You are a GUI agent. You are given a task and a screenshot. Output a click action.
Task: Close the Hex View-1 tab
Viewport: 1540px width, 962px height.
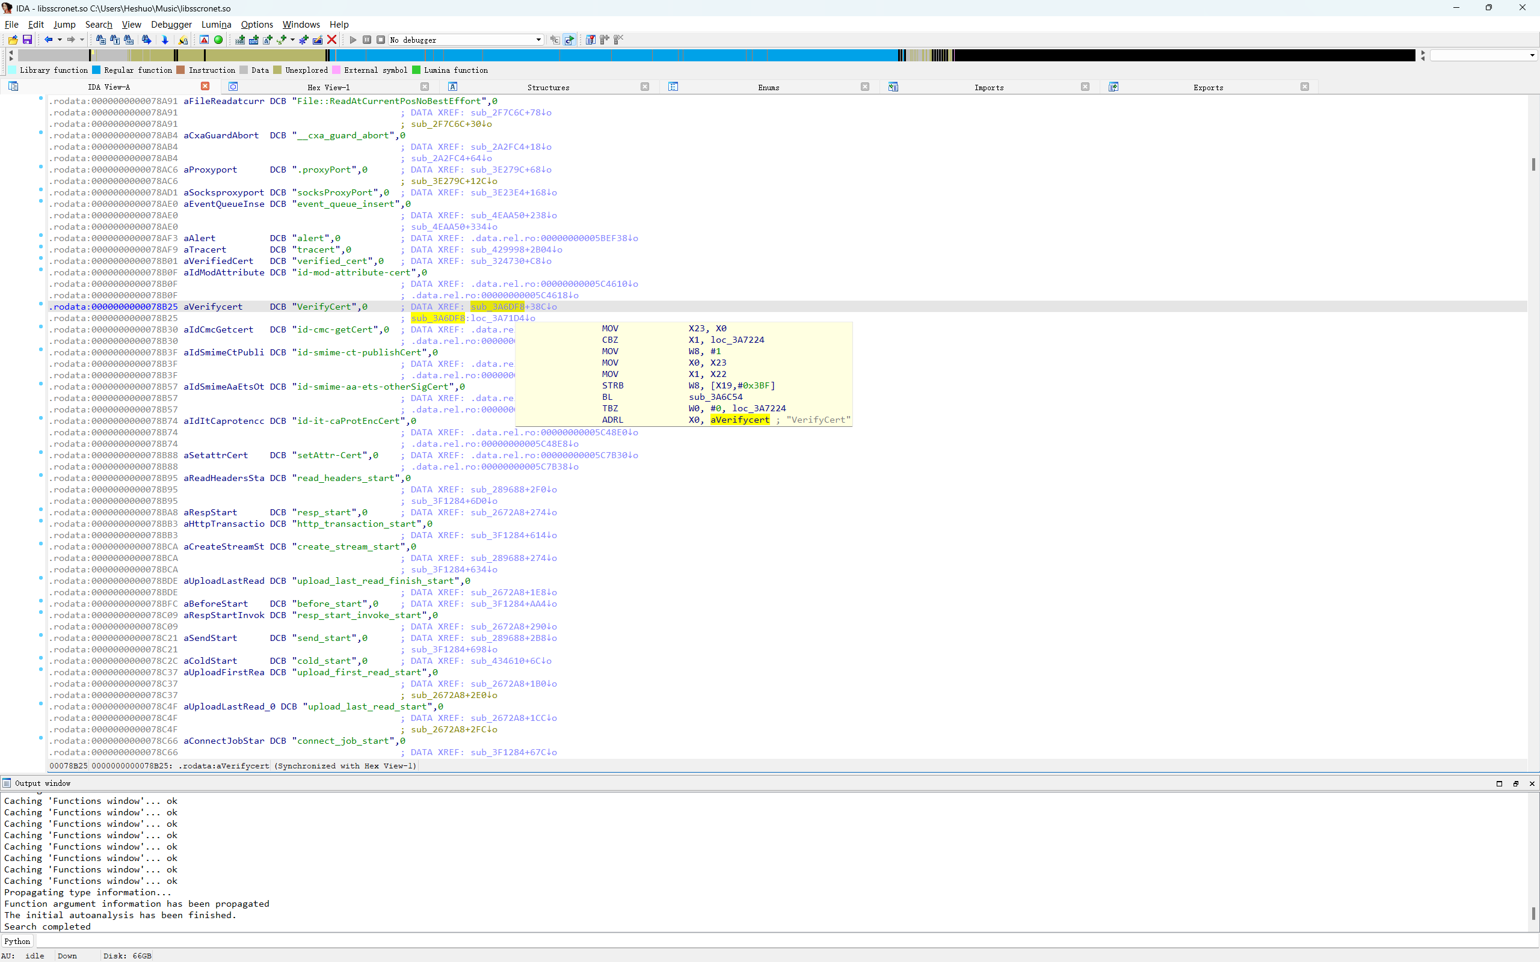(425, 87)
